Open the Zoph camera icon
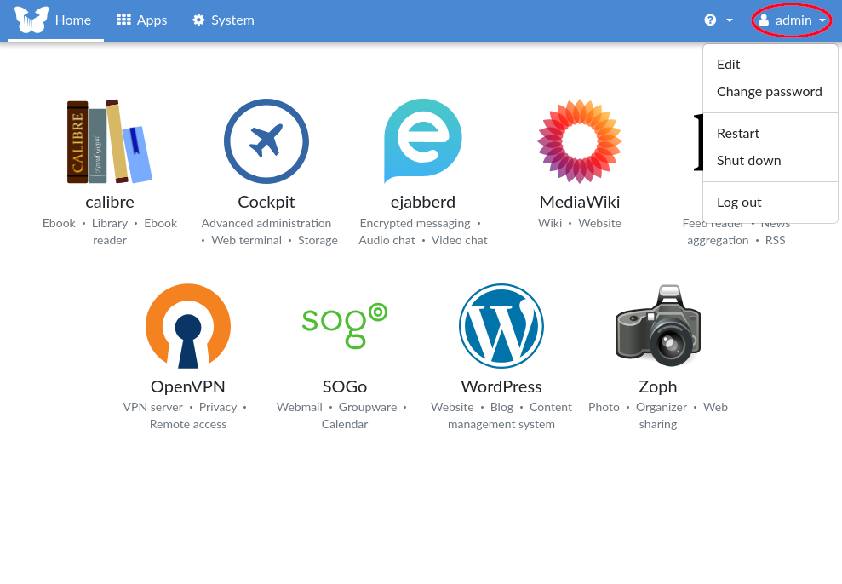The image size is (842, 584). point(657,325)
